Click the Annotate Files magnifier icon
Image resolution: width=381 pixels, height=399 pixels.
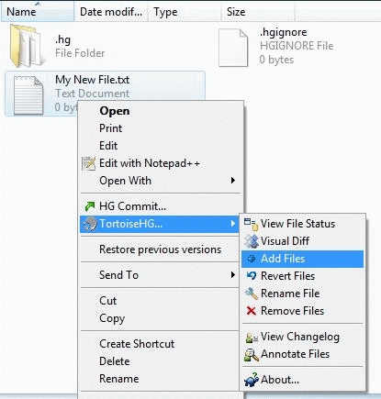[252, 355]
